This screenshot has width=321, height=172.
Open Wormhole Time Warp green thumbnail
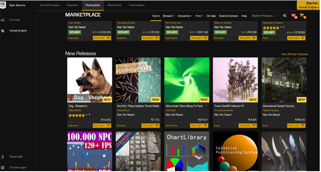(x=187, y=80)
